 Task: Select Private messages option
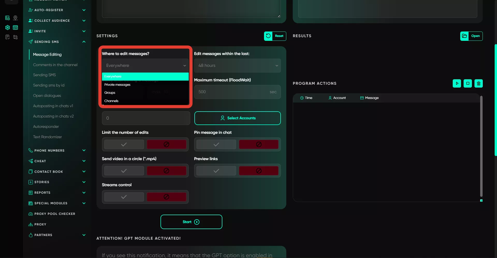click(x=145, y=85)
